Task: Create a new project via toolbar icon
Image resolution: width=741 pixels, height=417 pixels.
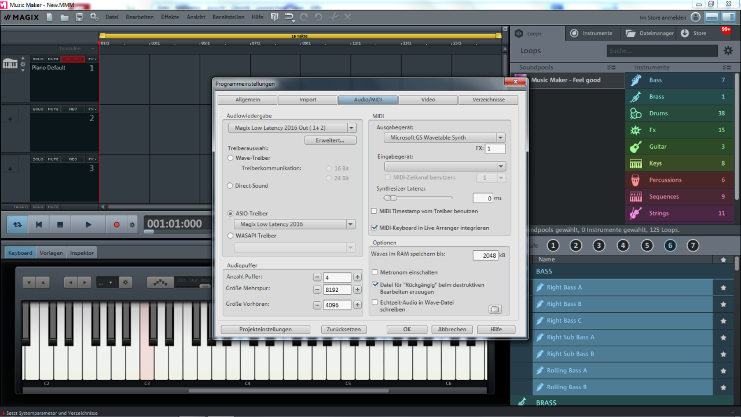Action: [x=50, y=17]
